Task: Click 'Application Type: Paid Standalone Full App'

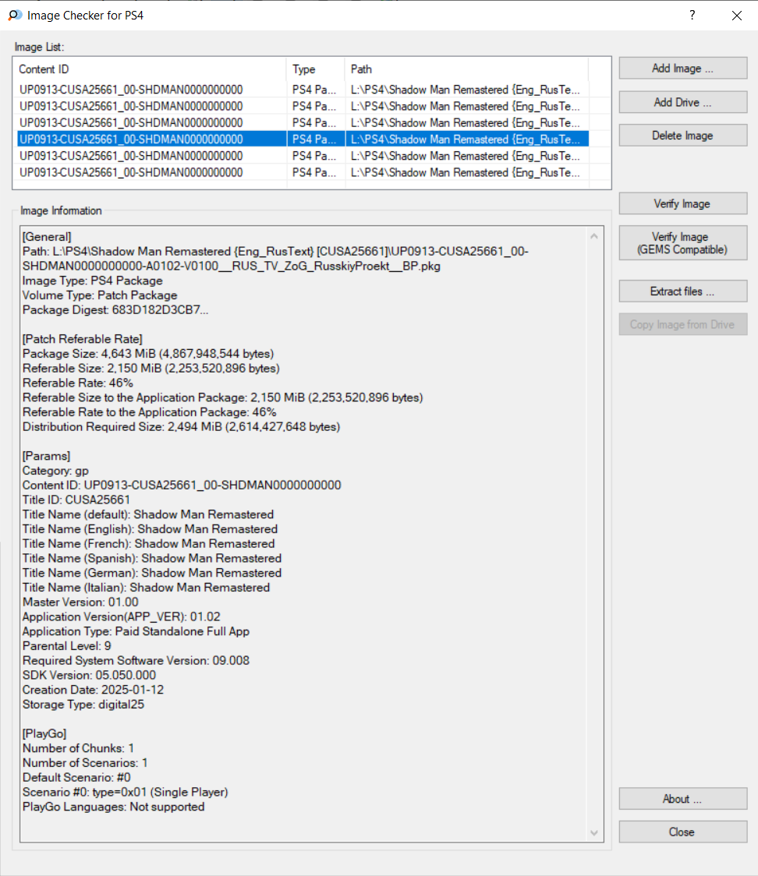Action: [136, 631]
